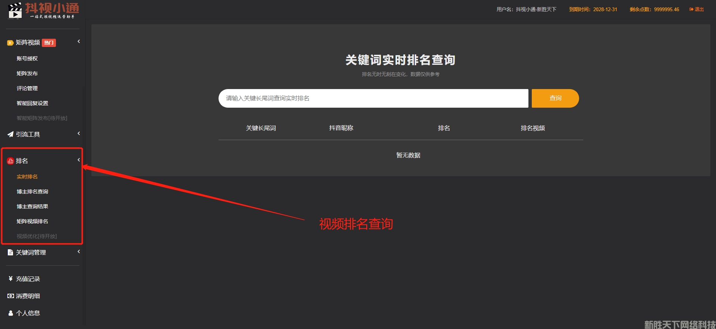
Task: Collapse the 排名 menu chevron
Action: [79, 160]
